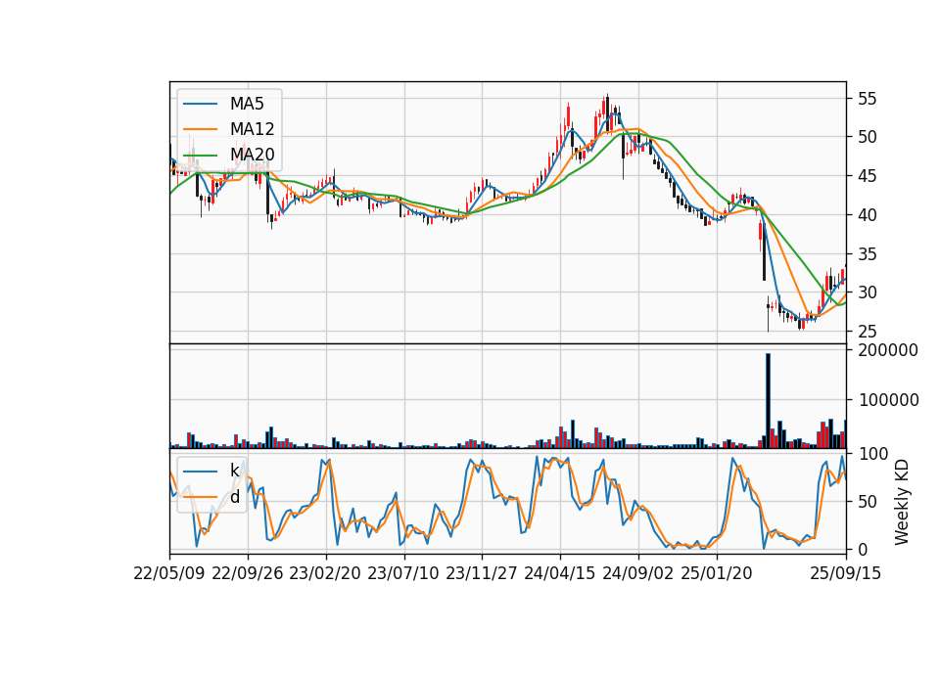The height and width of the screenshot is (675, 940).
Task: Click the price axis label 40
Action: [x=867, y=215]
